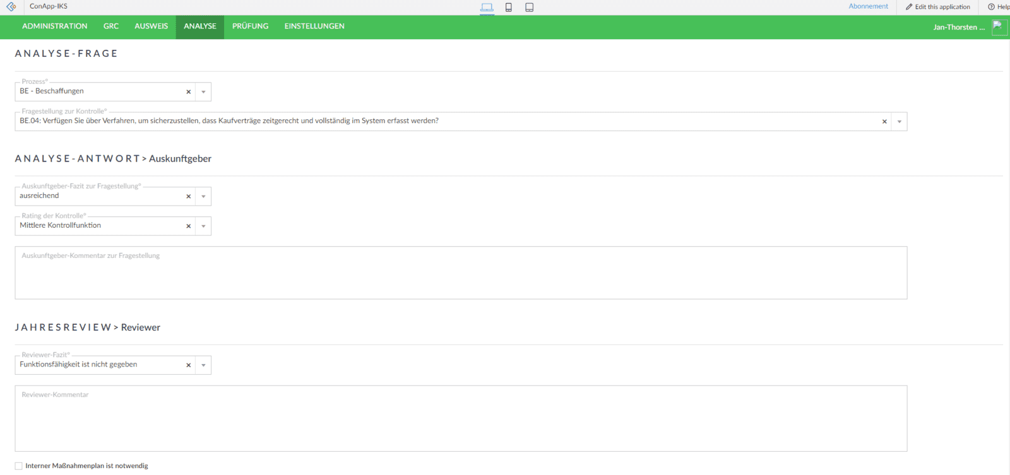Open the Fragestellung zur Kontrolle dropdown
The height and width of the screenshot is (475, 1010).
(899, 122)
